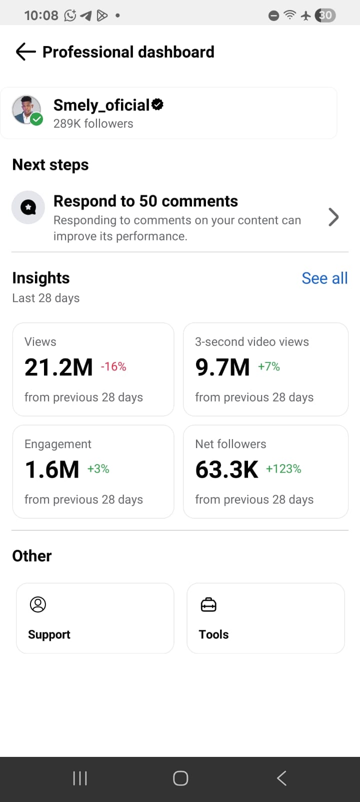Tap the Telegram notification icon in status bar
360x802 pixels.
86,16
